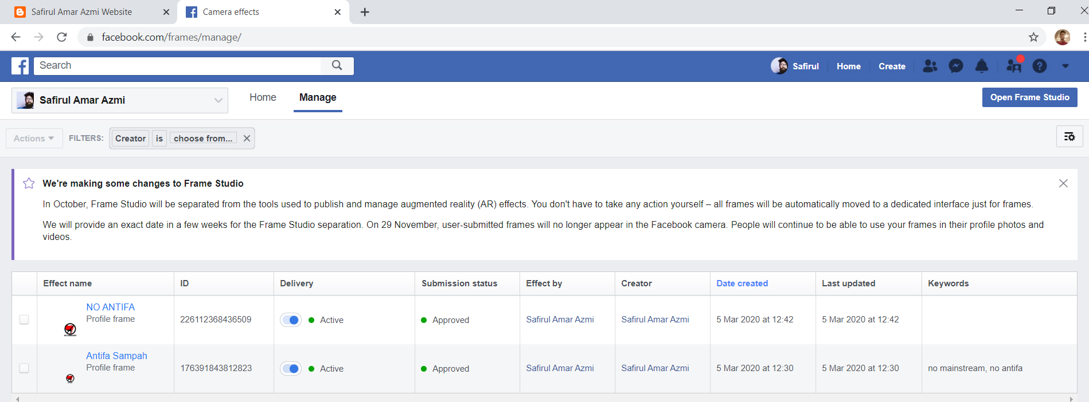1089x402 pixels.
Task: Toggle delivery for NO ANTIFA
Action: [x=291, y=320]
